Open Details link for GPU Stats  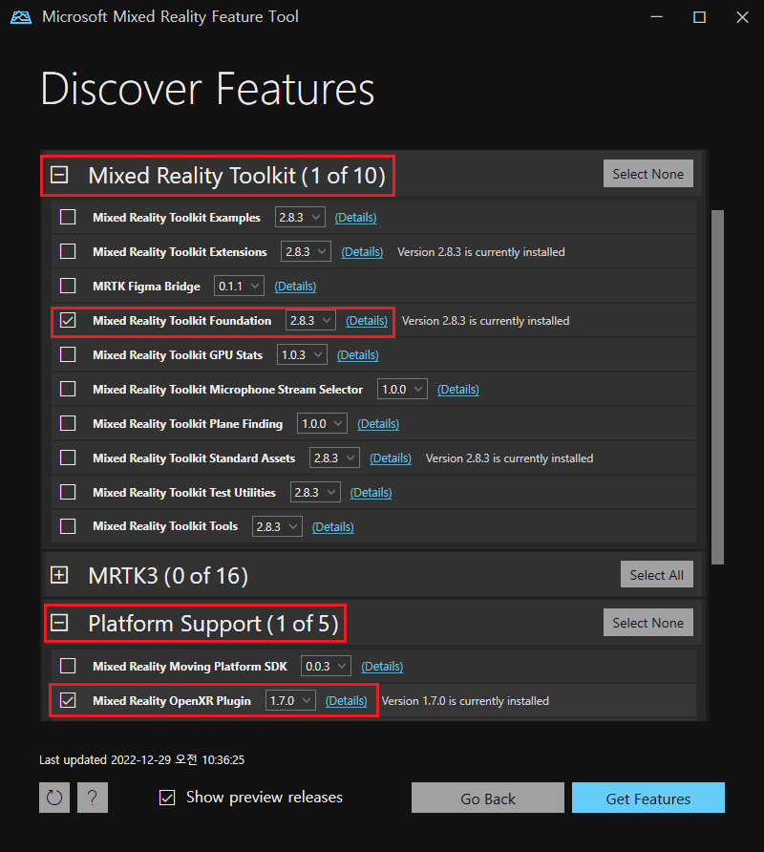click(x=357, y=354)
